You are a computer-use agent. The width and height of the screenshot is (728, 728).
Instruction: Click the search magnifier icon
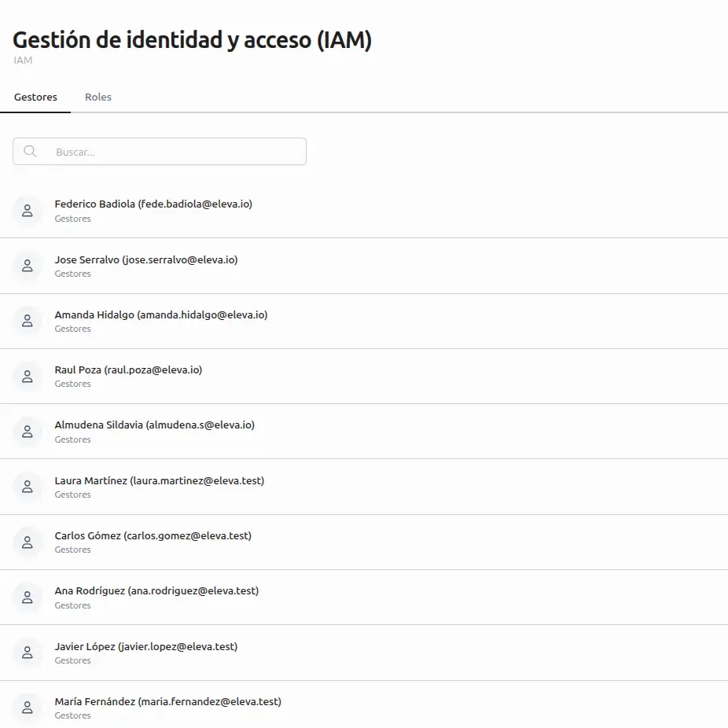(x=30, y=152)
